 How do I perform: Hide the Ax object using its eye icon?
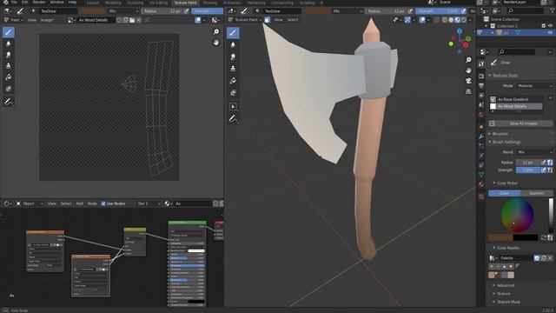pos(550,33)
